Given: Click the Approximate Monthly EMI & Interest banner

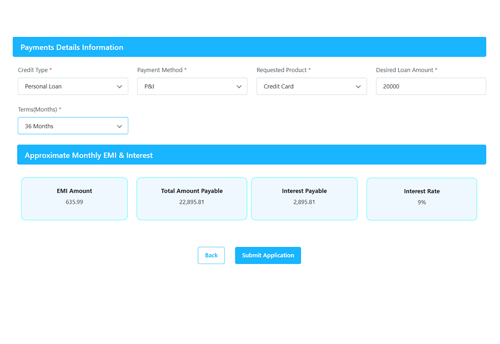Looking at the screenshot, I should (x=88, y=155).
